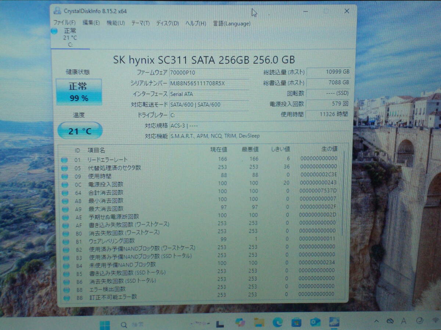Image resolution: width=441 pixels, height=330 pixels.
Task: Open the テーマ(T) menu
Action: coord(140,23)
